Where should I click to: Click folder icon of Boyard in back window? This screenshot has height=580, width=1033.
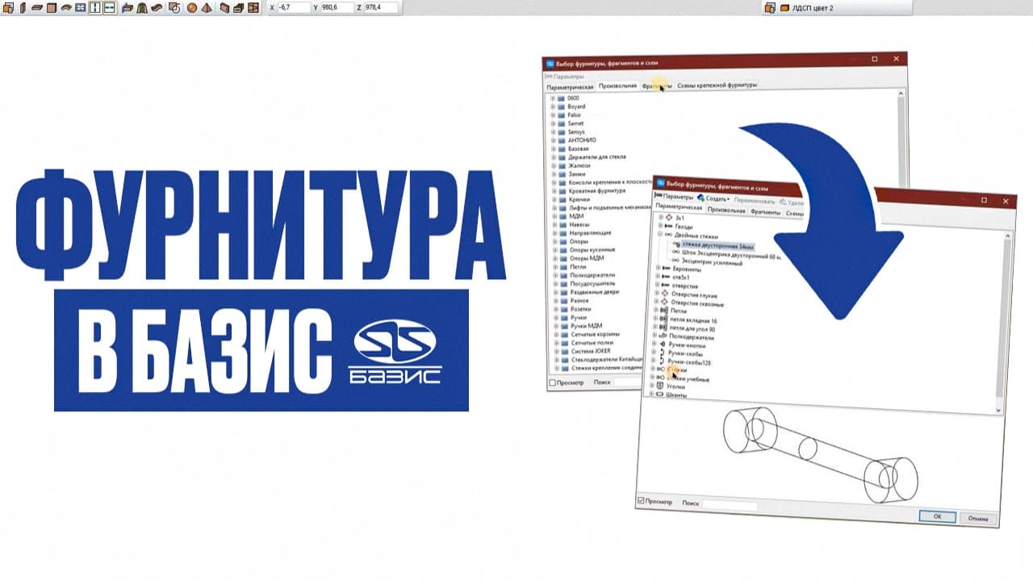561,106
